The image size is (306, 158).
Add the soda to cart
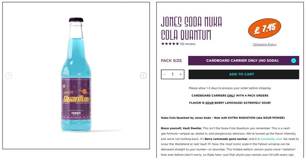(244, 74)
